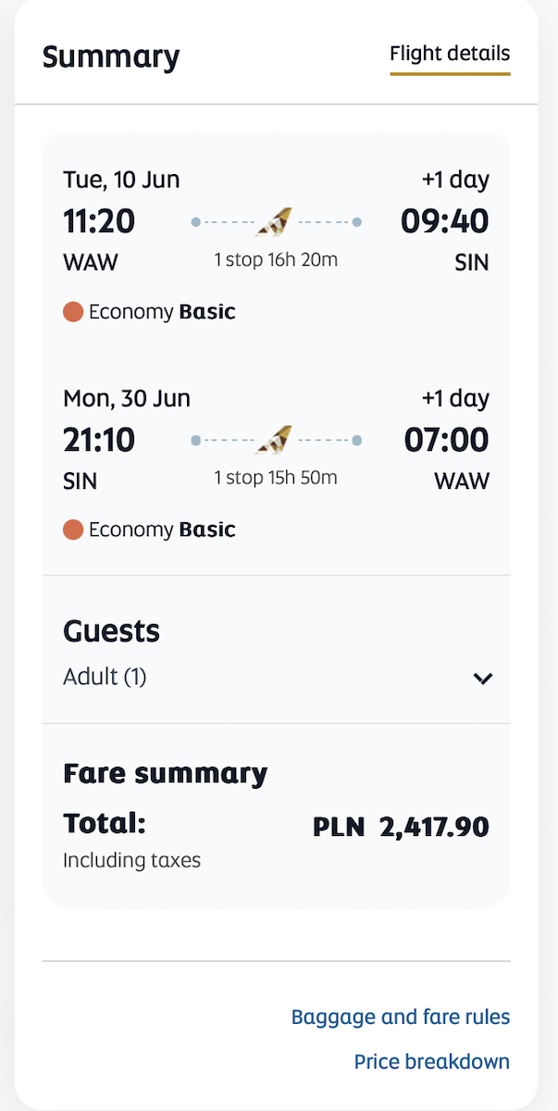
Task: Open the Price breakdown link
Action: pos(432,1062)
